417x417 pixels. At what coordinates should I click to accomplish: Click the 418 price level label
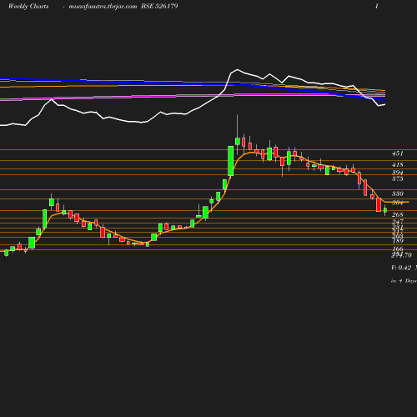pos(398,164)
